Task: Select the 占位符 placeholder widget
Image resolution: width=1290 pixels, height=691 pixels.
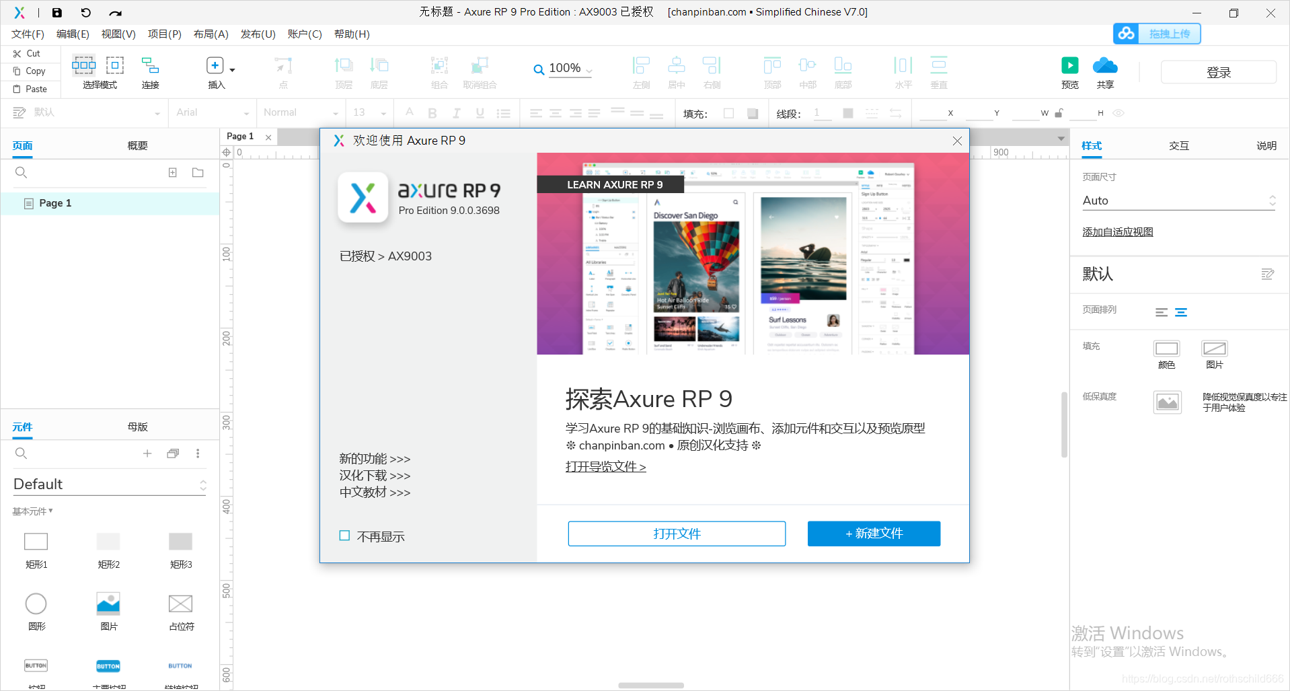Action: (180, 604)
